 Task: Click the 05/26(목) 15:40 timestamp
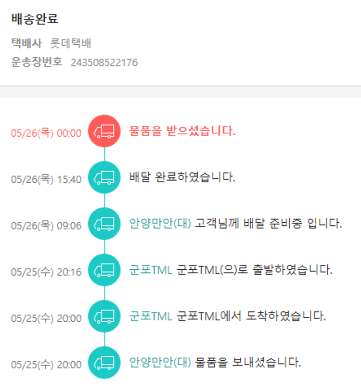point(46,179)
